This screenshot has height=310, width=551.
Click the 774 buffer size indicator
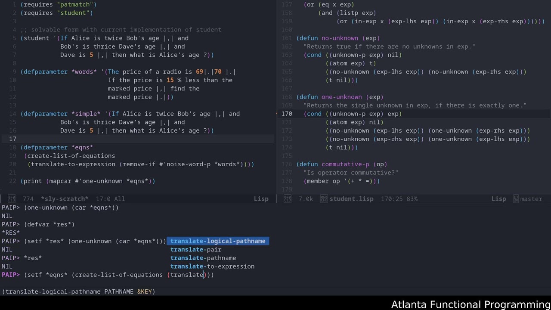pyautogui.click(x=28, y=199)
